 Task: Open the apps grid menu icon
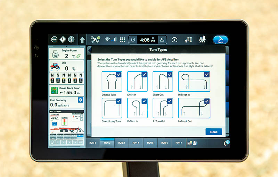coord(122,40)
